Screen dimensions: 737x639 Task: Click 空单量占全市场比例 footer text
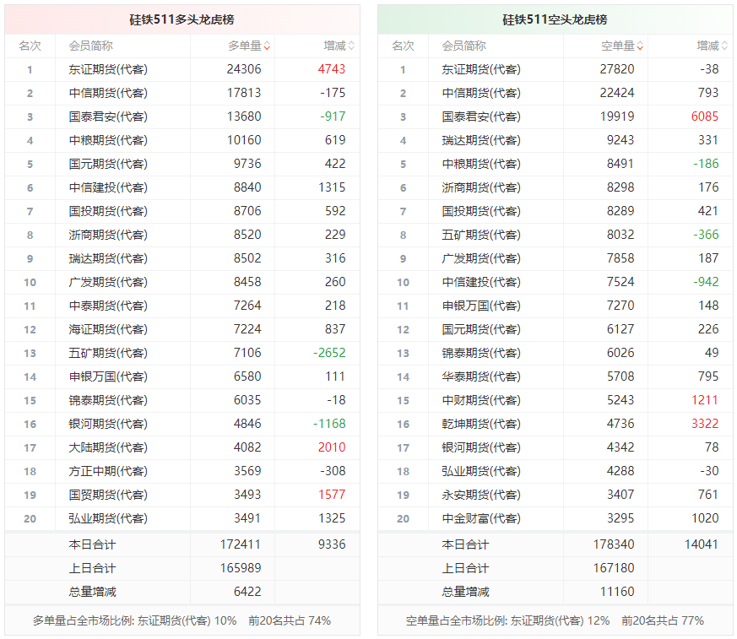pos(555,620)
